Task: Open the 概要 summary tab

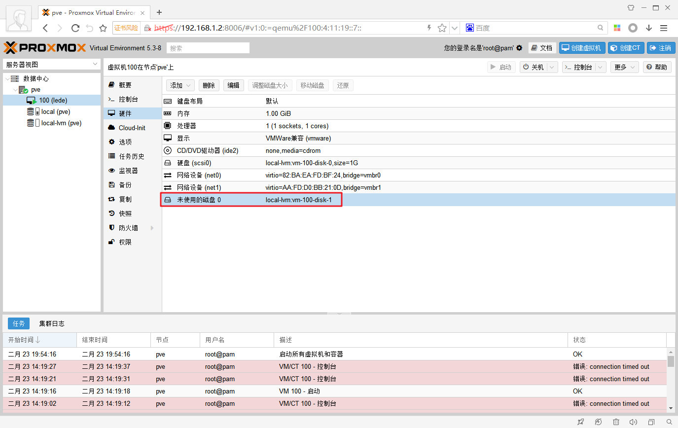Action: point(133,85)
